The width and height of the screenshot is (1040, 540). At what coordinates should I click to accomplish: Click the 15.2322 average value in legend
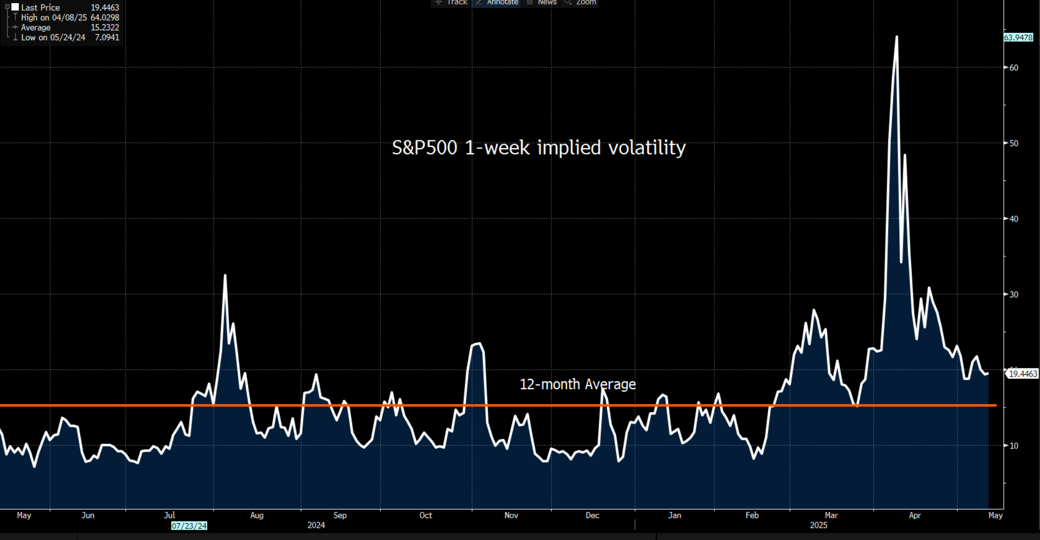[105, 27]
